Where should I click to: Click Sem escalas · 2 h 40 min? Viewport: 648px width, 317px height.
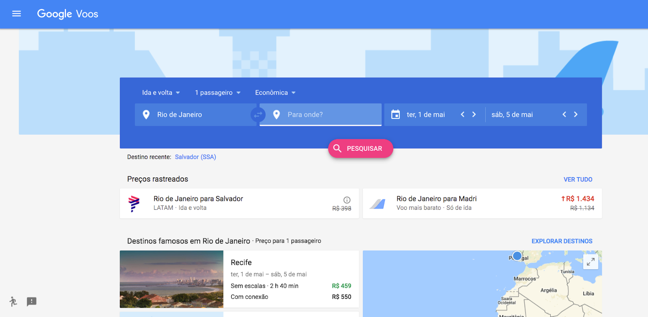264,286
